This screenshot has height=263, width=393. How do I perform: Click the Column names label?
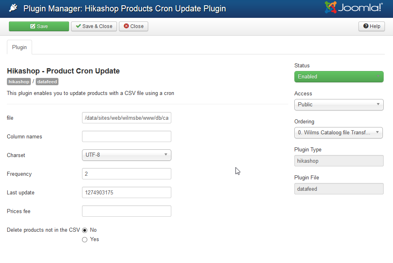click(x=24, y=137)
